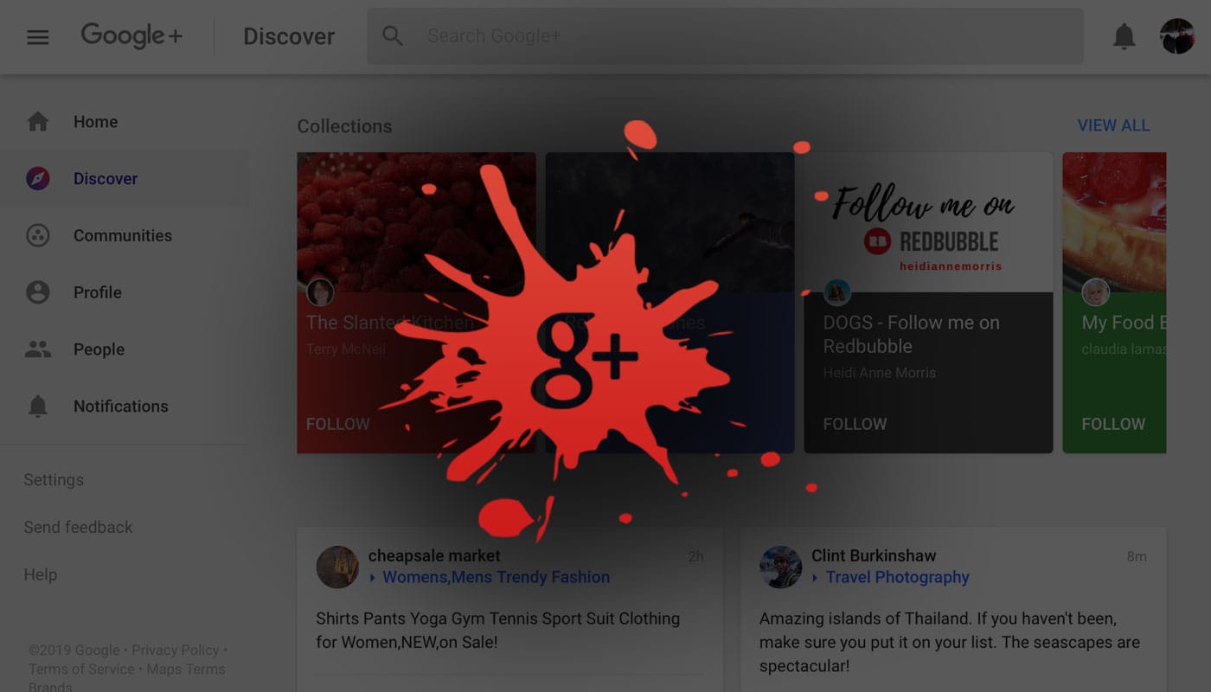
Task: Click the "DOGS - Follow me on Redbubble" title
Action: coord(912,334)
